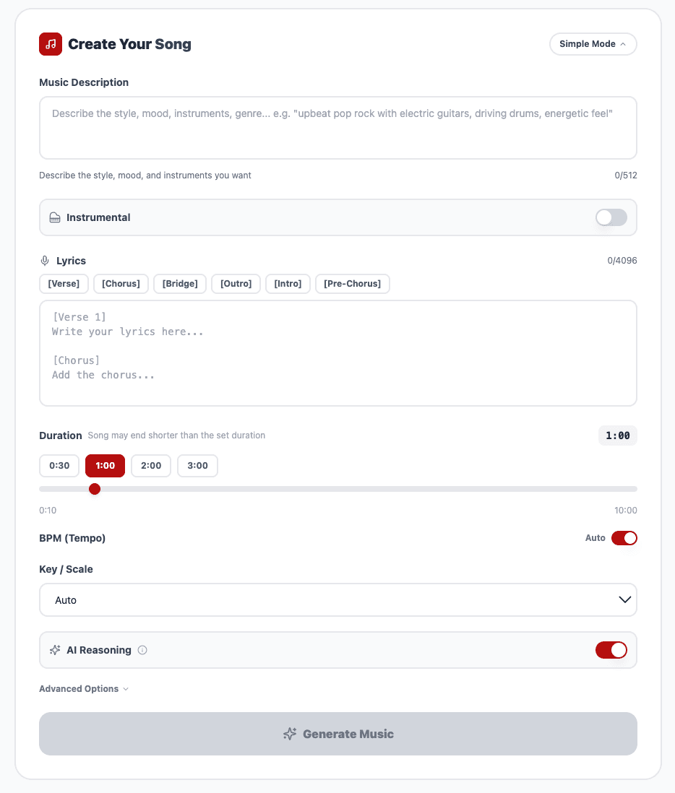Screen dimensions: 675x793
Task: Select the 0:30 duration preset
Action: click(59, 466)
